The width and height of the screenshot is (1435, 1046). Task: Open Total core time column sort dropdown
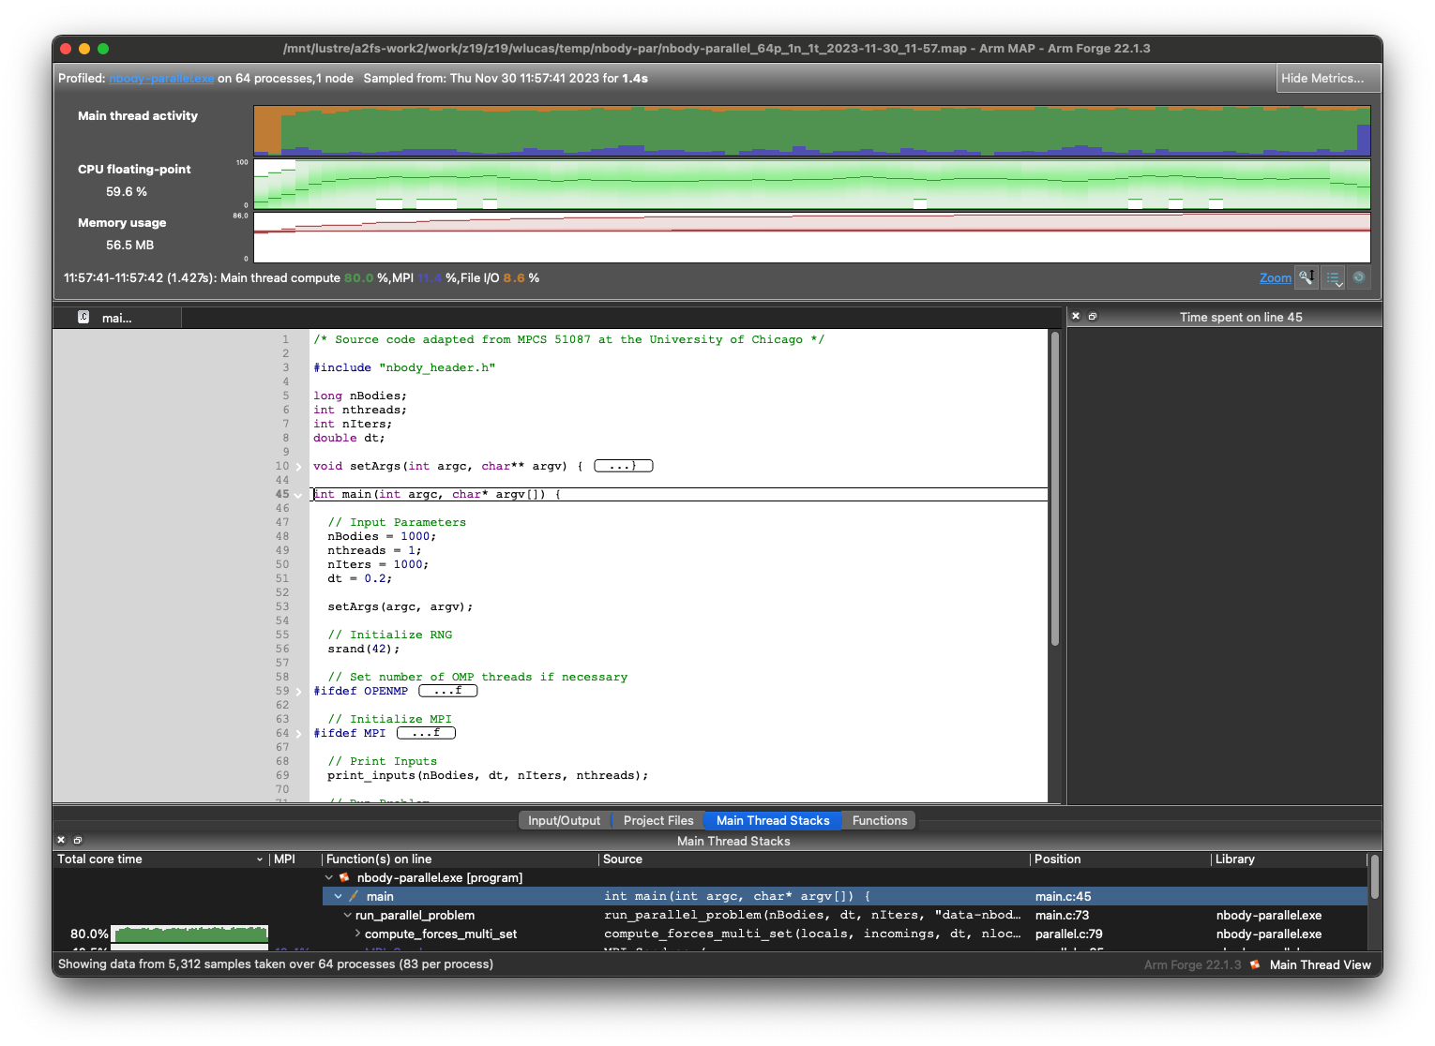point(260,859)
